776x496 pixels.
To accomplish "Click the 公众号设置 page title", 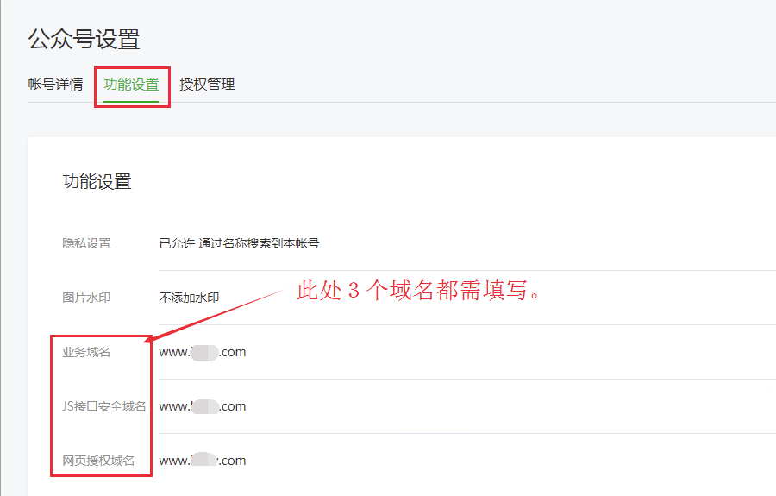I will click(x=84, y=39).
